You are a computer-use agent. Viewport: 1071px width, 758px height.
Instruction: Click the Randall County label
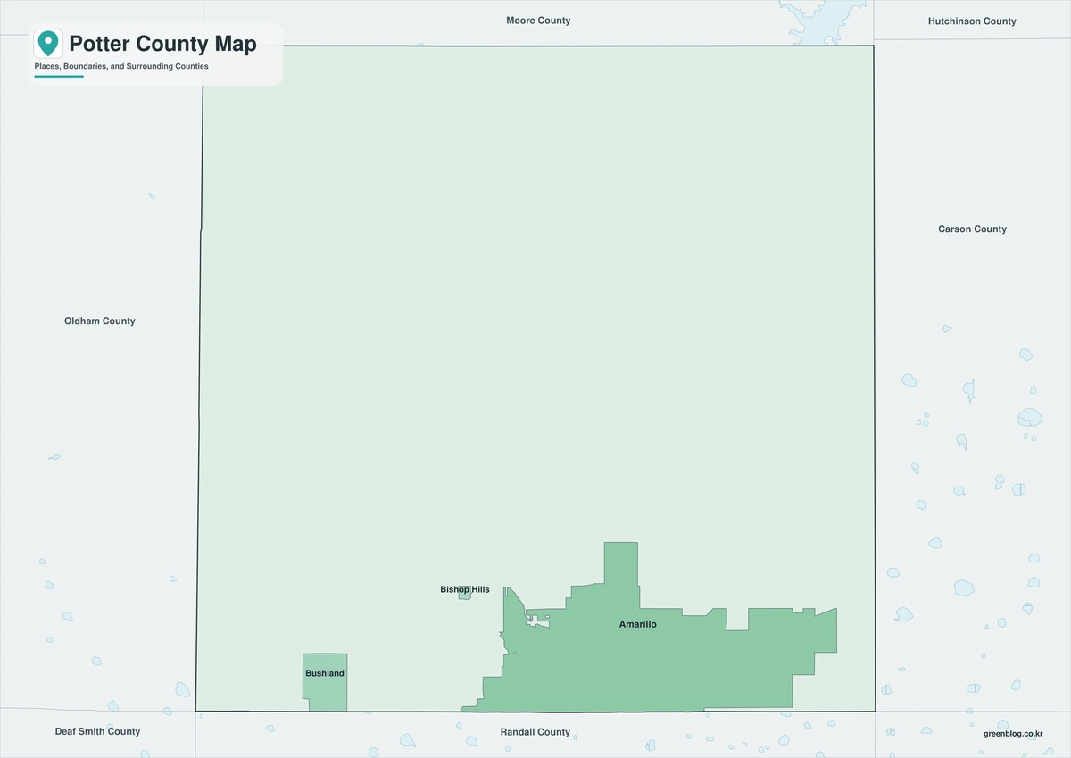(535, 732)
